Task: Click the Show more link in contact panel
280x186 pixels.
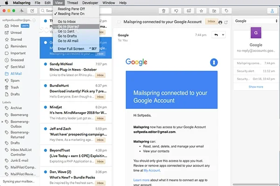Action: click(x=256, y=87)
